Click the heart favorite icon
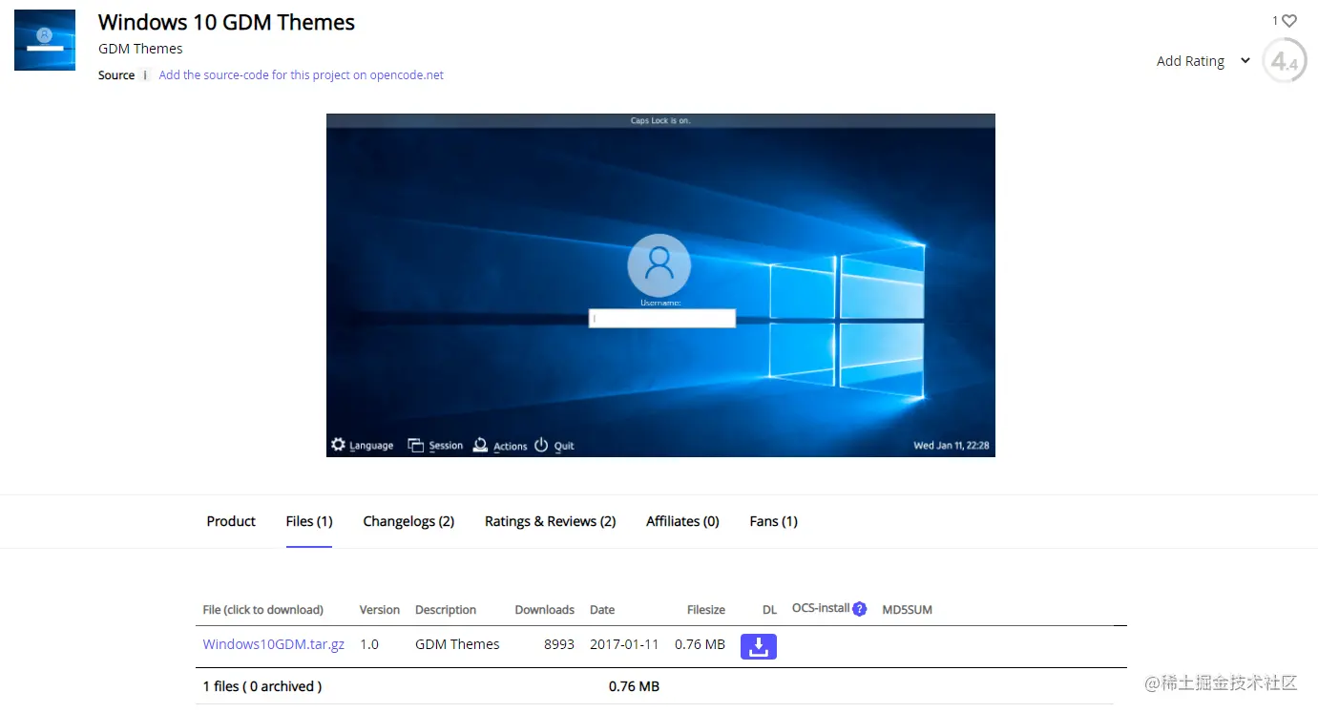This screenshot has width=1318, height=713. pyautogui.click(x=1289, y=20)
